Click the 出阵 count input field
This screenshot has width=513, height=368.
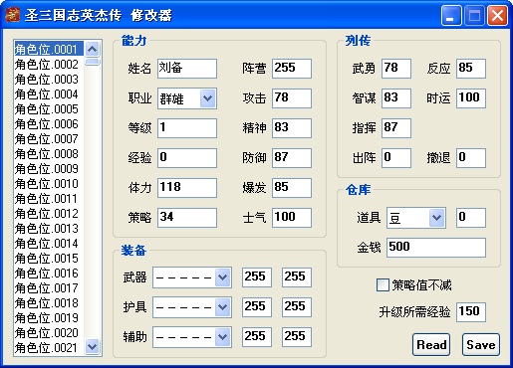396,158
